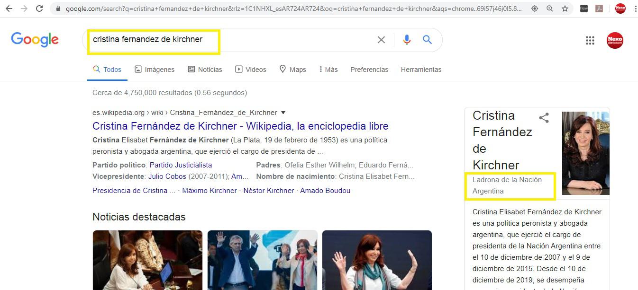This screenshot has width=638, height=290.
Task: Expand the Wikipedia result options arrow
Action: tap(283, 113)
